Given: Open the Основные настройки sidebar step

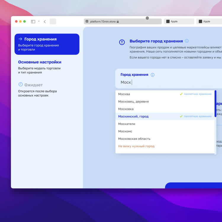Looking at the screenshot, I should 40,62.
